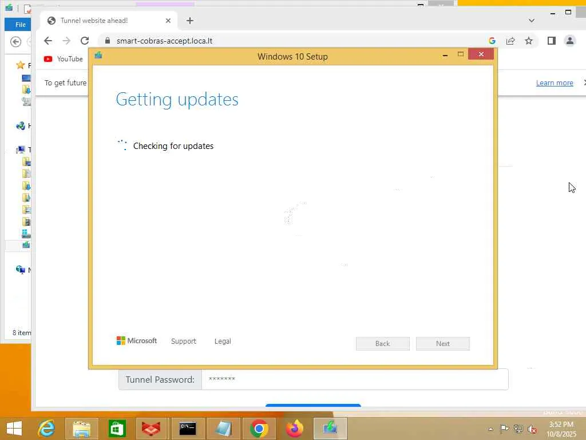This screenshot has height=440, width=586.
Task: Click the Back button in Windows 10 Setup
Action: point(383,344)
